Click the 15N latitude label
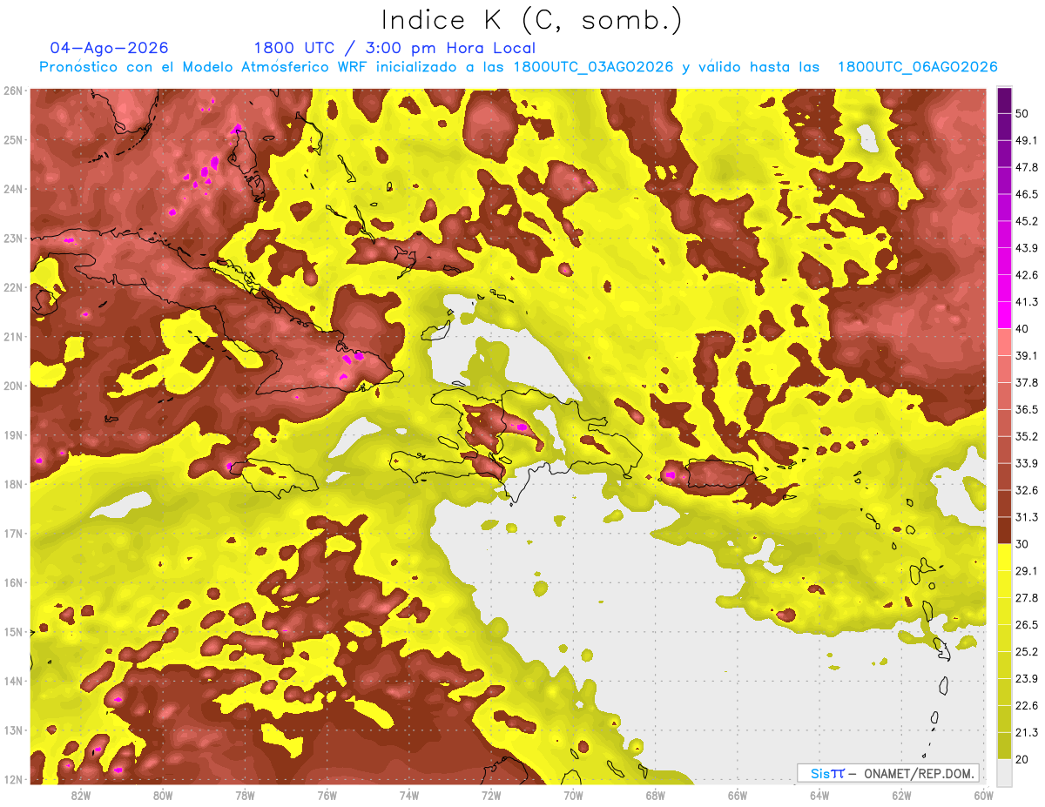This screenshot has width=1045, height=807. [x=13, y=631]
